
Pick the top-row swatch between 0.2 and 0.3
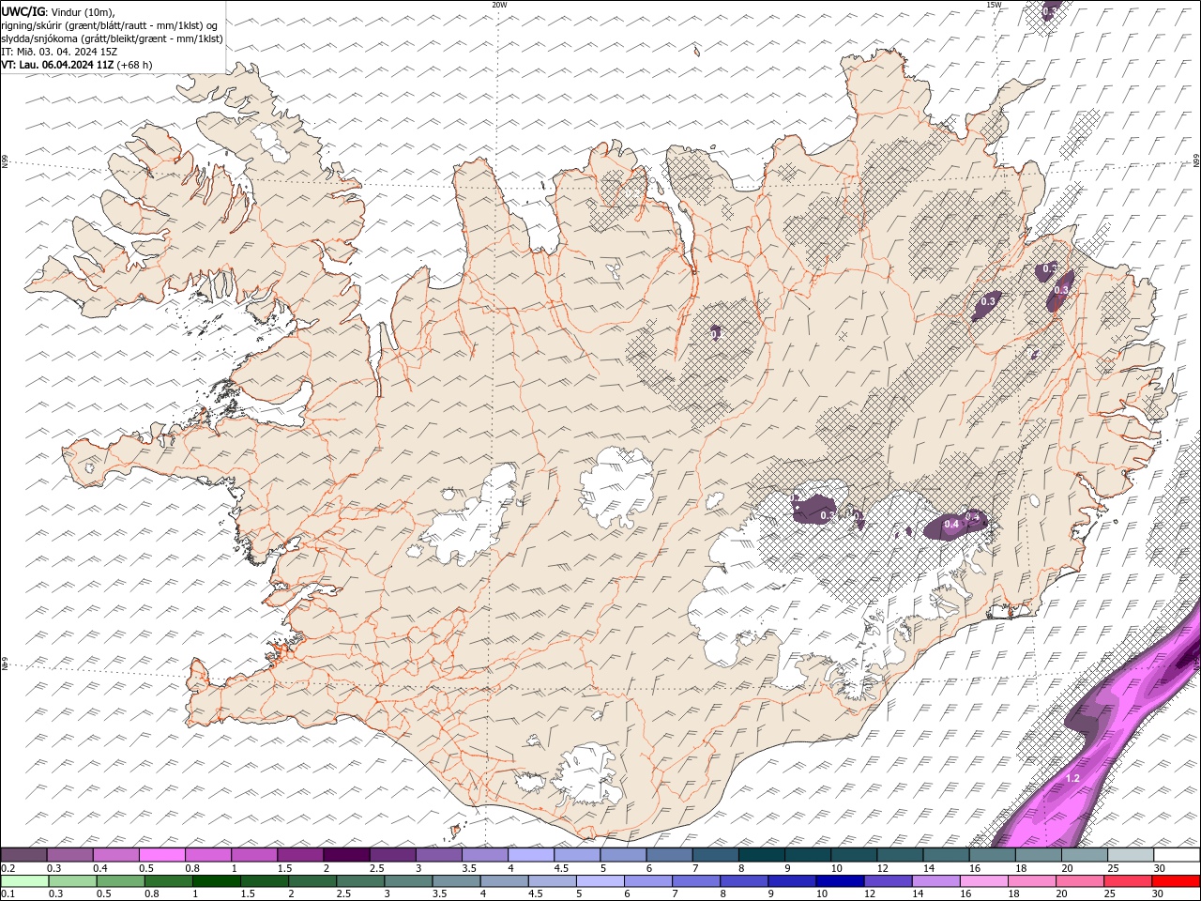23,854
